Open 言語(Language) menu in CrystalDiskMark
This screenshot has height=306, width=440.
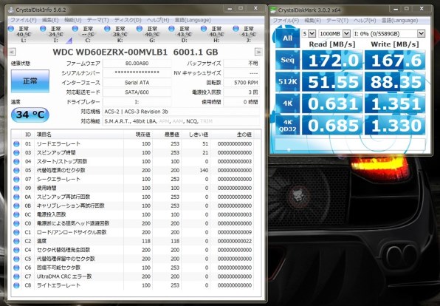(x=399, y=21)
